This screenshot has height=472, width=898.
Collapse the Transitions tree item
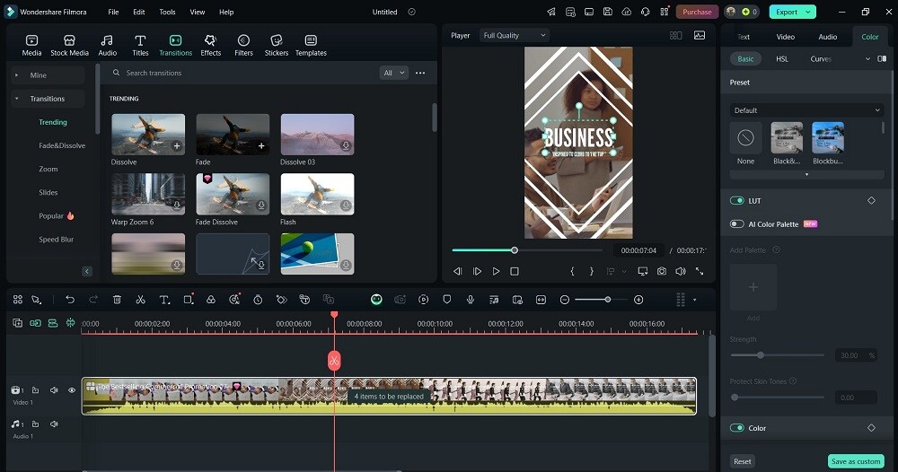(16, 99)
